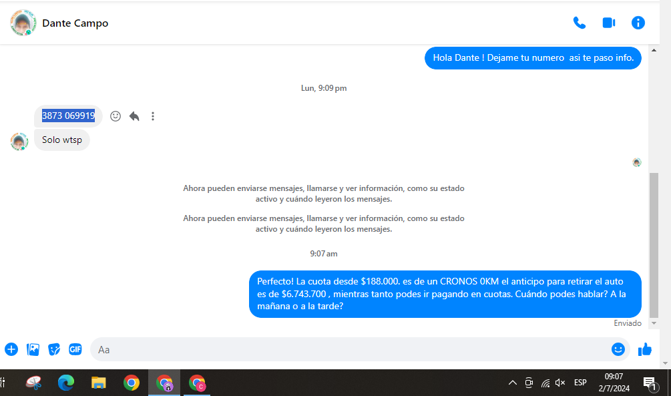Send a thumbs-up like

(x=645, y=349)
